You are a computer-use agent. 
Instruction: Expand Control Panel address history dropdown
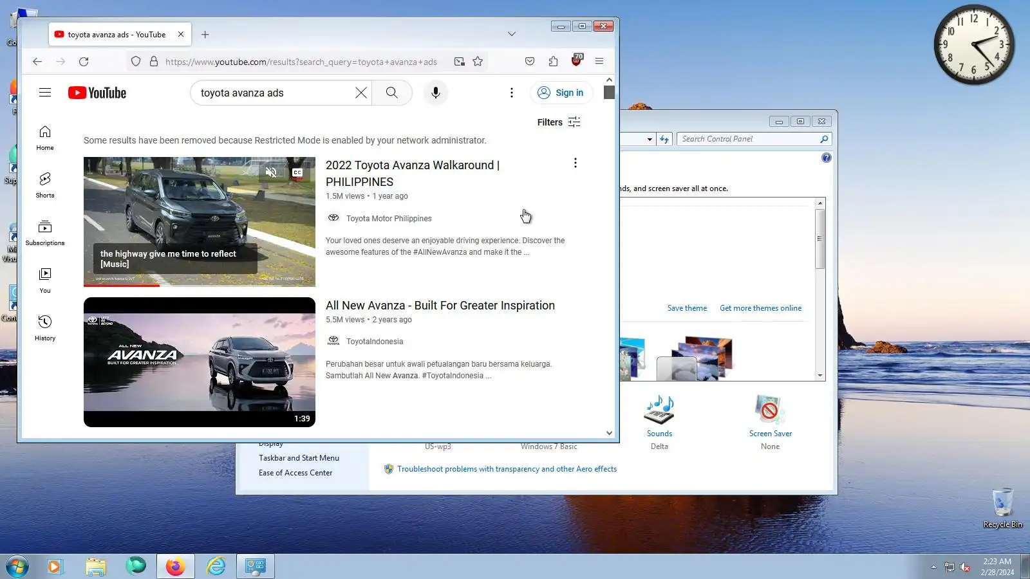click(650, 139)
